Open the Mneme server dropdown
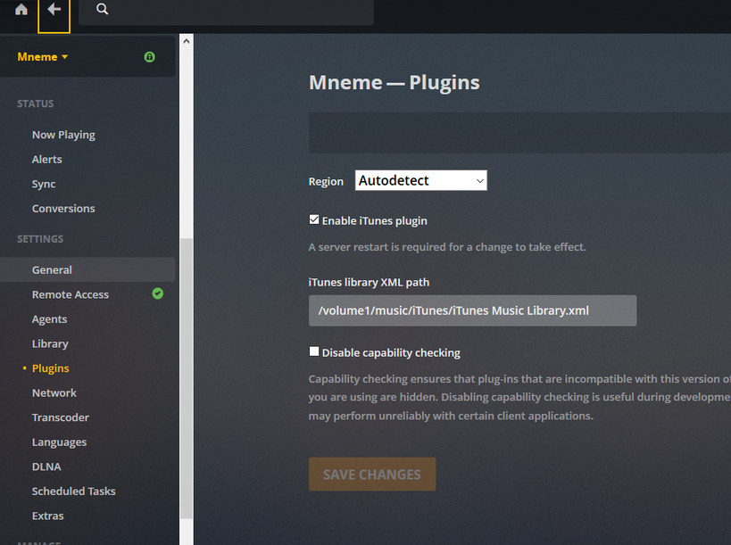This screenshot has width=731, height=545. tap(43, 57)
